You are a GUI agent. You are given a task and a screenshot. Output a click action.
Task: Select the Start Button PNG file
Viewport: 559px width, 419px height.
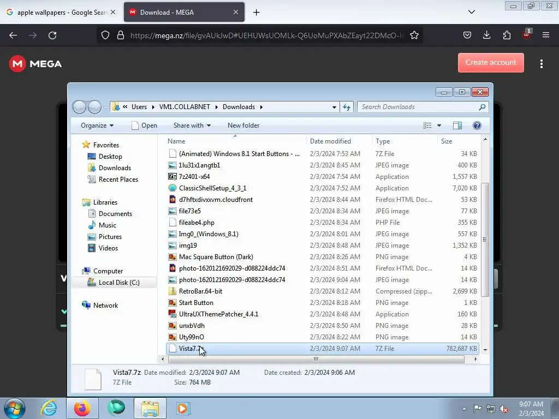click(196, 302)
